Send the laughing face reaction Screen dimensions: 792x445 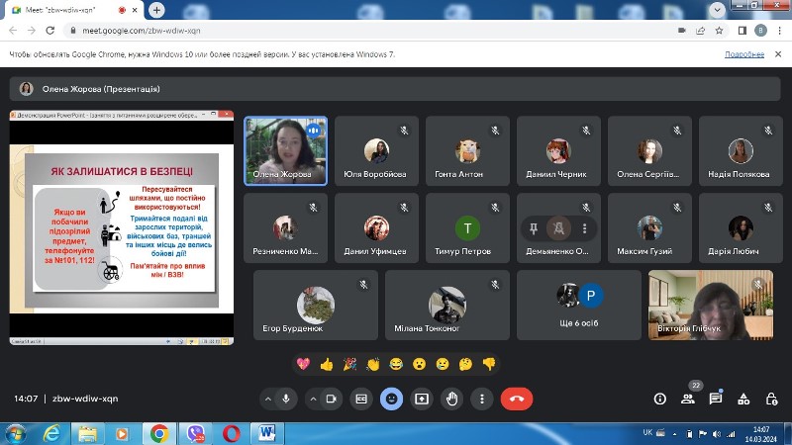click(x=396, y=364)
